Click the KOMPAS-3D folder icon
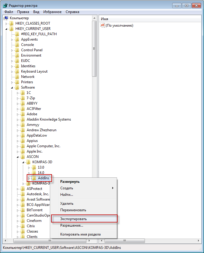Viewport: 204px width, 253px height. pos(29,162)
